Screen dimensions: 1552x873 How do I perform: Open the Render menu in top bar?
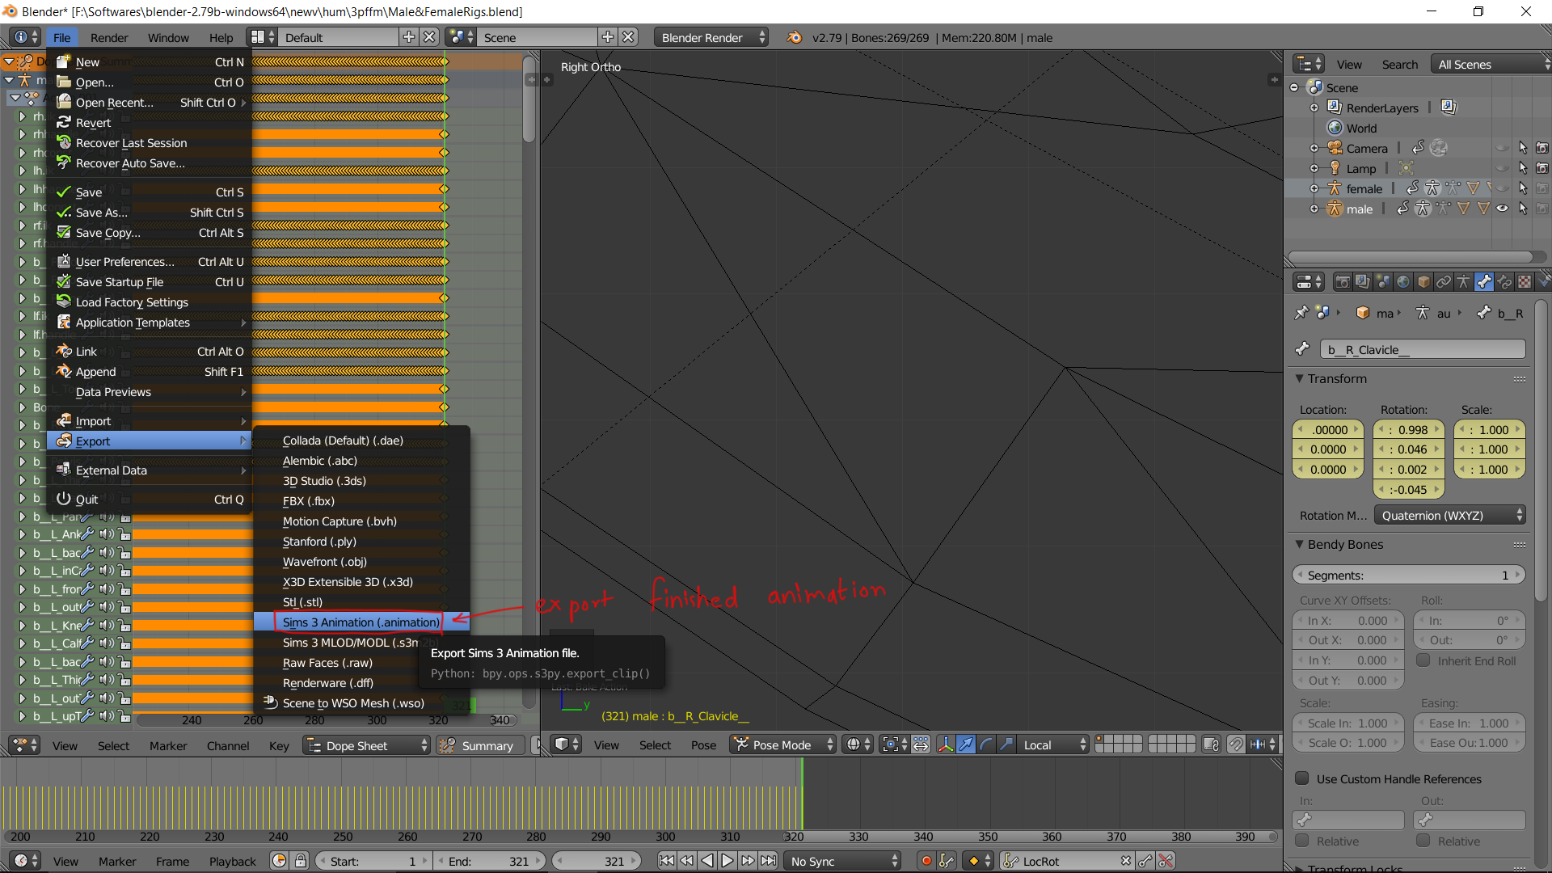(109, 37)
